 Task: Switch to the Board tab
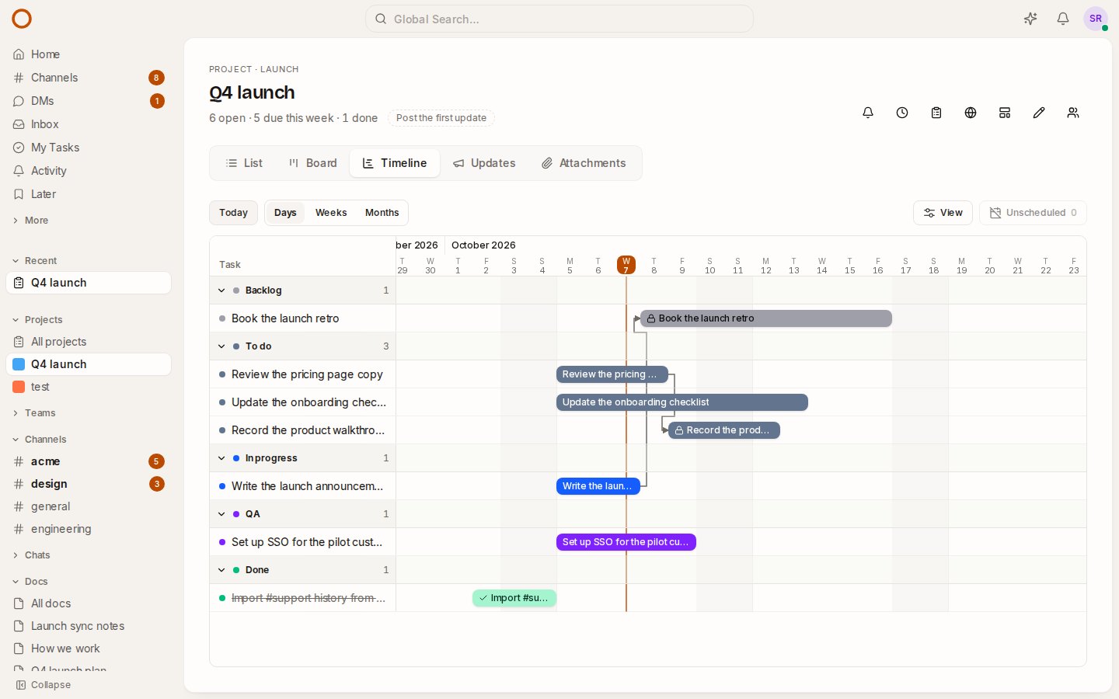click(x=312, y=163)
